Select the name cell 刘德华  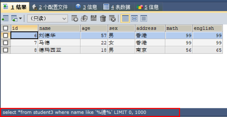click(x=59, y=35)
